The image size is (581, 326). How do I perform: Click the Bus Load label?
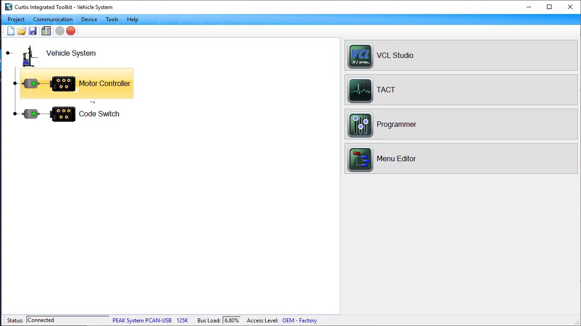[x=209, y=321]
